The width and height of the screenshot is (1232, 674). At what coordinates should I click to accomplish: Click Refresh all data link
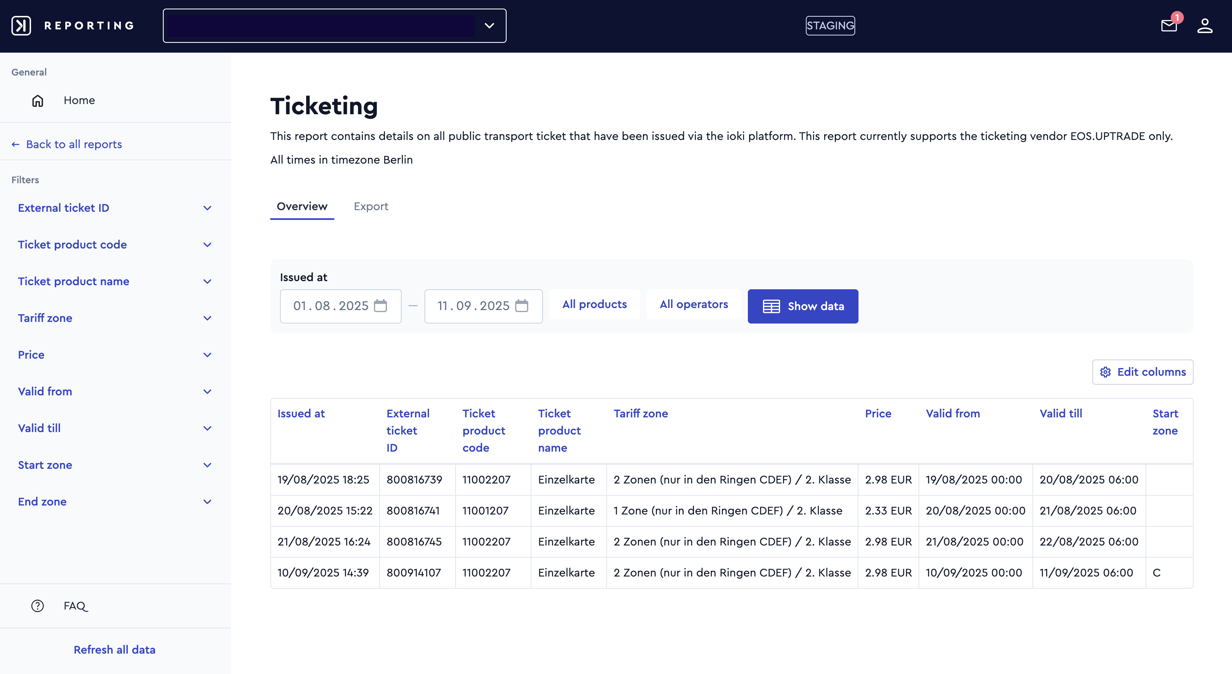[114, 650]
